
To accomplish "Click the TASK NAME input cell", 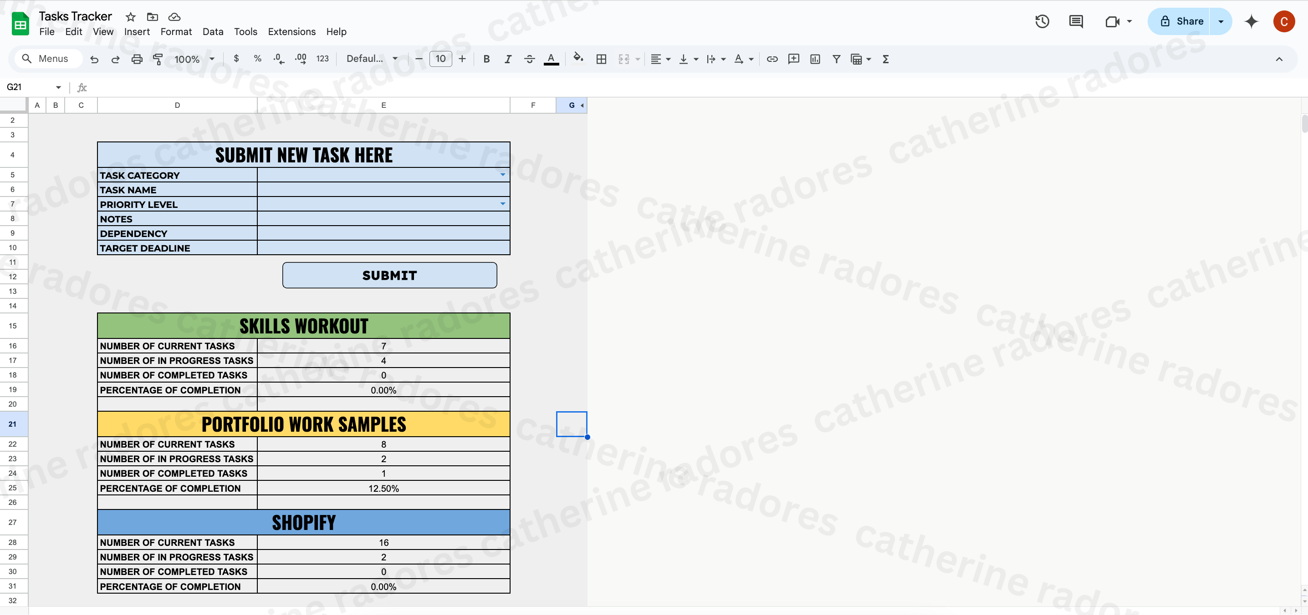I will pyautogui.click(x=383, y=190).
